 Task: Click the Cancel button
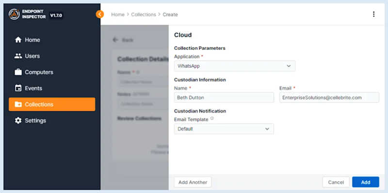pos(336,182)
